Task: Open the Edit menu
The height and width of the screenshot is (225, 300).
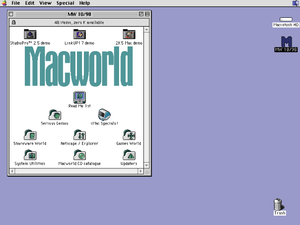Action: click(x=30, y=3)
